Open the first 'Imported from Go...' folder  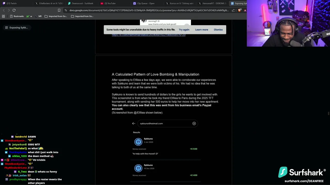[x=56, y=16]
